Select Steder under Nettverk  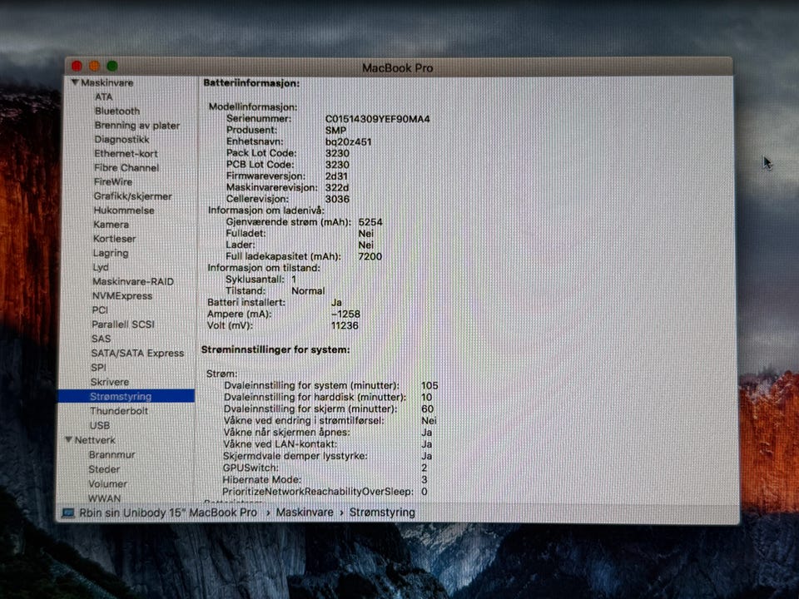pos(105,469)
